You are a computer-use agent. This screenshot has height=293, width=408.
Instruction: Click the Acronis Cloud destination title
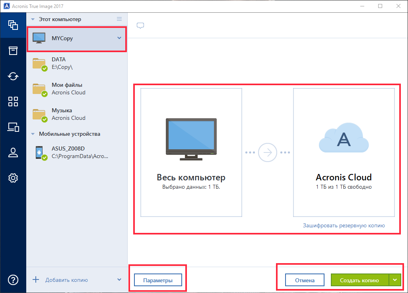pyautogui.click(x=344, y=178)
